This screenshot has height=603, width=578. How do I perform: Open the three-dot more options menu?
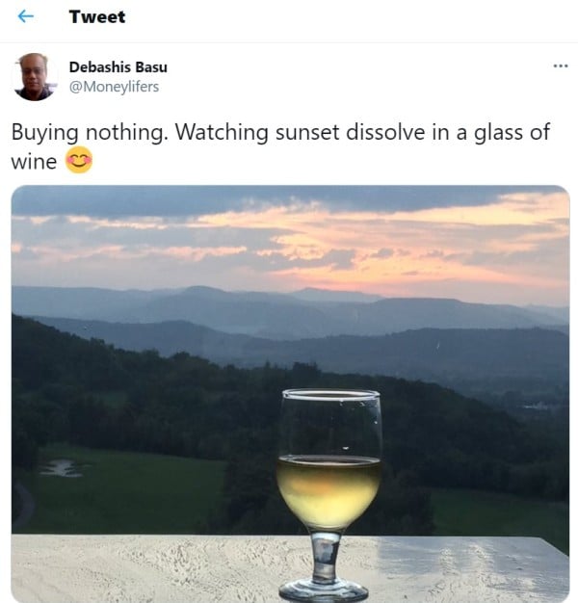pos(560,66)
